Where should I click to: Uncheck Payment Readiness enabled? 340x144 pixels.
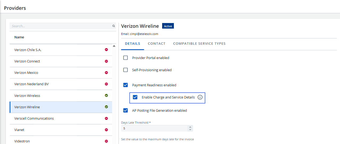point(125,85)
